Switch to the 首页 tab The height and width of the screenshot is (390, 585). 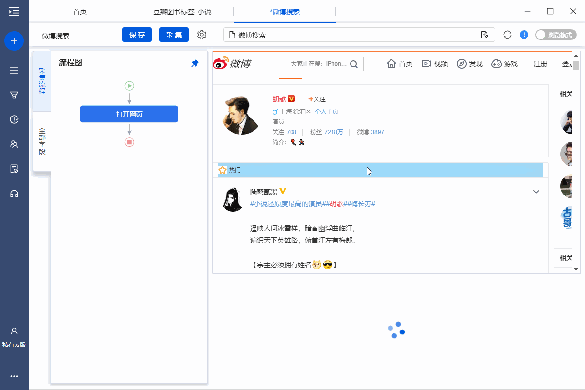click(x=80, y=12)
